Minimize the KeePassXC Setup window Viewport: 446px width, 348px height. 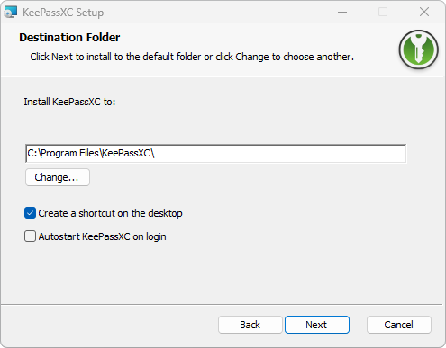pyautogui.click(x=342, y=13)
